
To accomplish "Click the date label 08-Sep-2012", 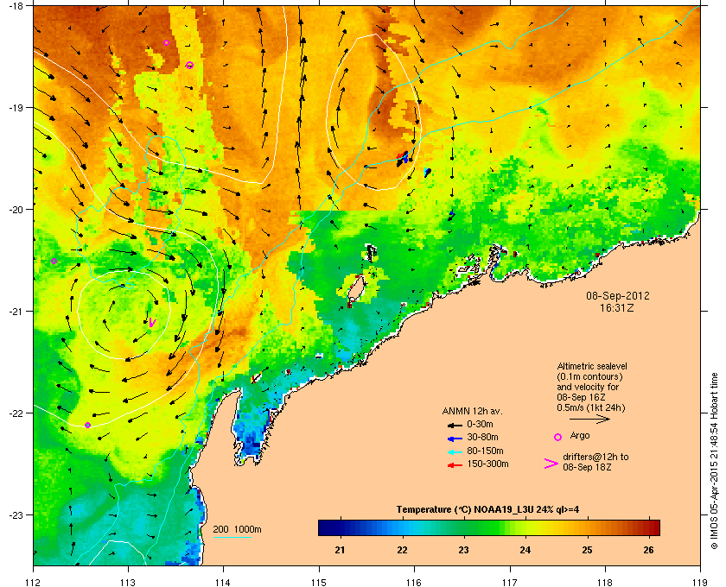I will coord(618,295).
